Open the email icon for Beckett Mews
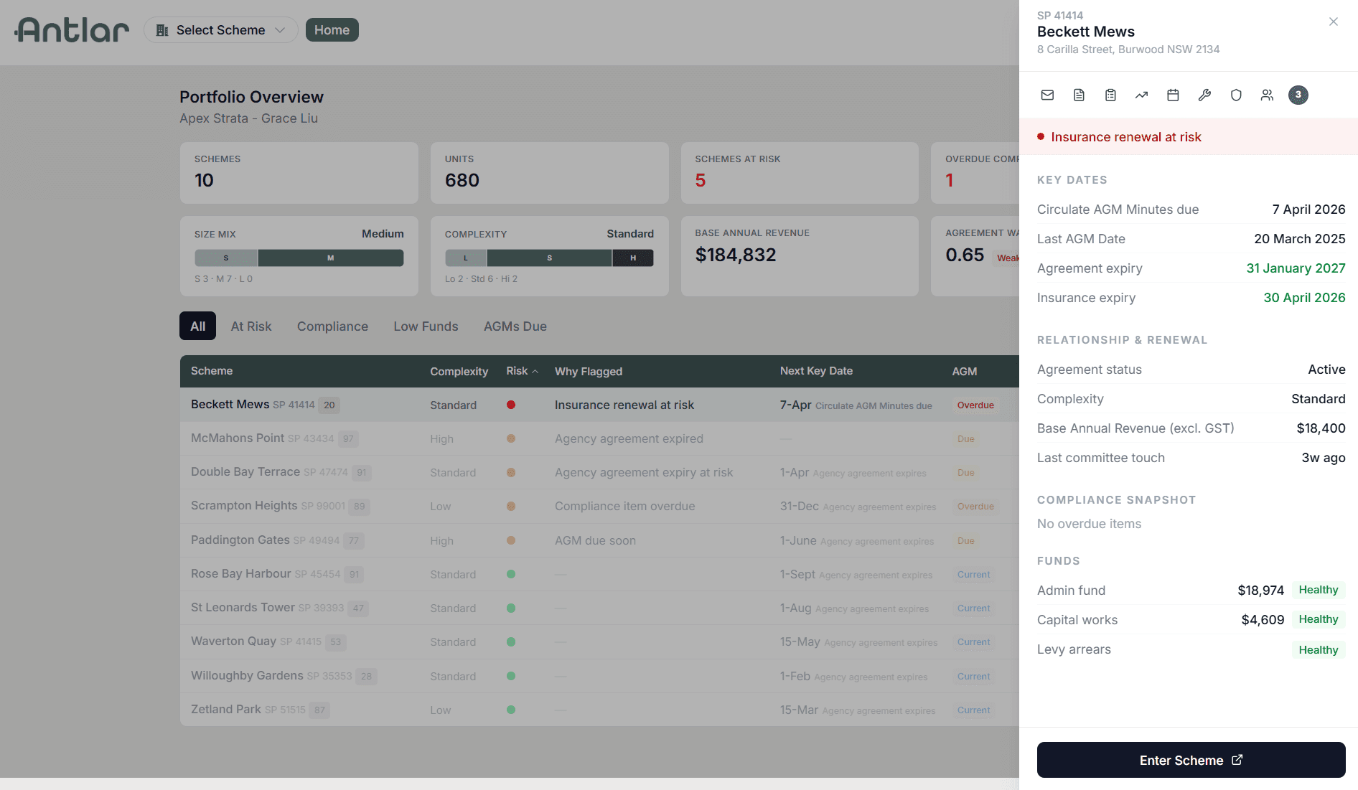 click(1047, 94)
